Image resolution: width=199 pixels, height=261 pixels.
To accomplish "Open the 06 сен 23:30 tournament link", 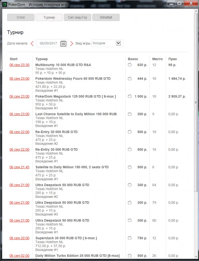I will 19,65.
